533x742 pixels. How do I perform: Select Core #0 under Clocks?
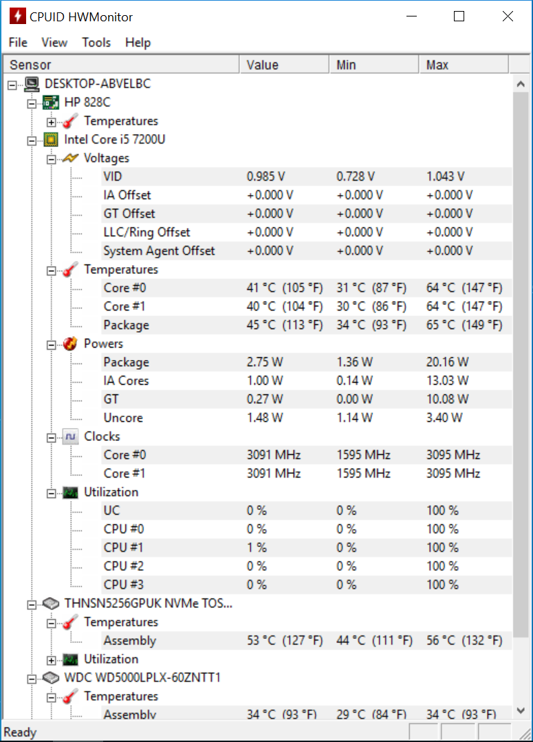(307, 456)
